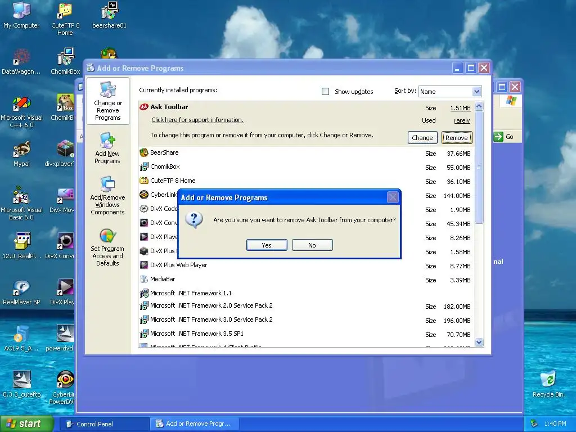Select Change or Remove Programs sidebar icon
This screenshot has width=576, height=432.
coord(107,101)
